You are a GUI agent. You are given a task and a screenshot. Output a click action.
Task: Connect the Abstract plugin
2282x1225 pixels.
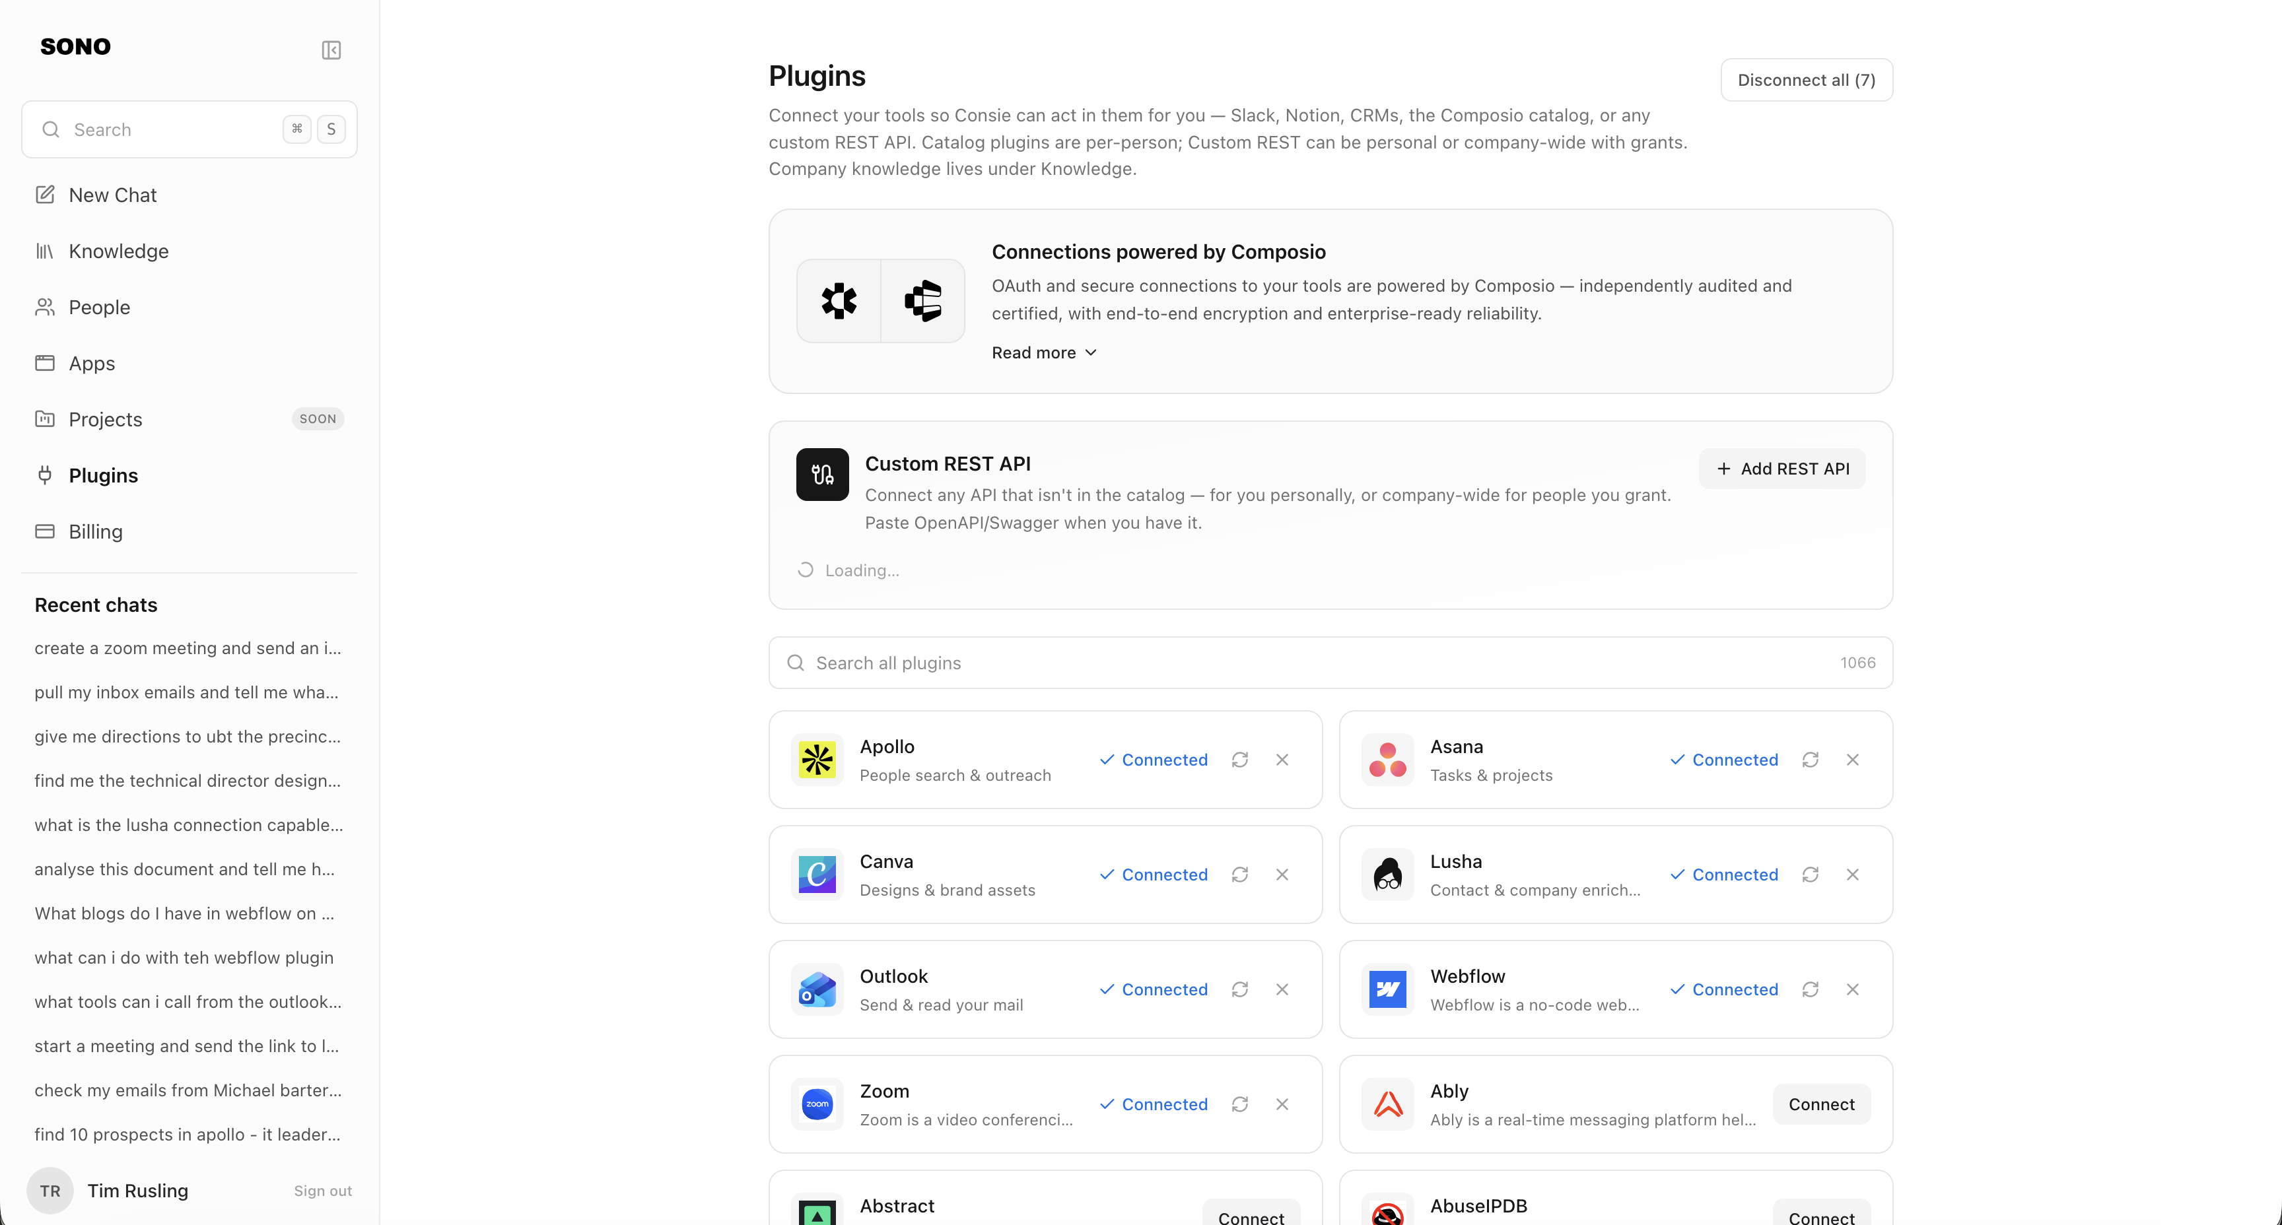point(1251,1212)
